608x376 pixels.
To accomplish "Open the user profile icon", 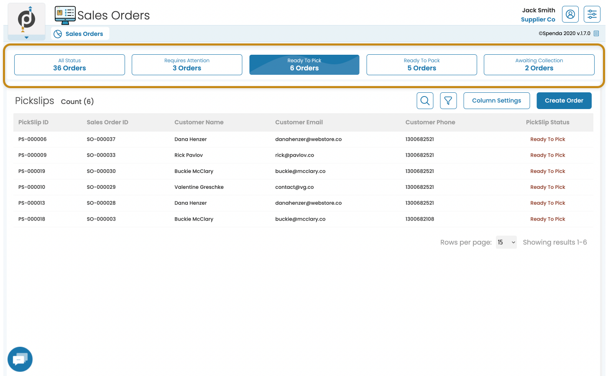I will point(570,14).
